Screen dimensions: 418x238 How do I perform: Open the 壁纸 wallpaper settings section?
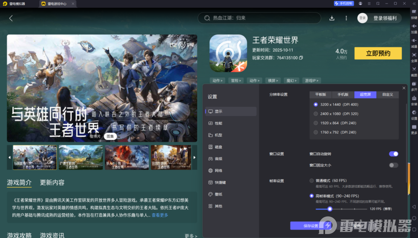point(218,194)
